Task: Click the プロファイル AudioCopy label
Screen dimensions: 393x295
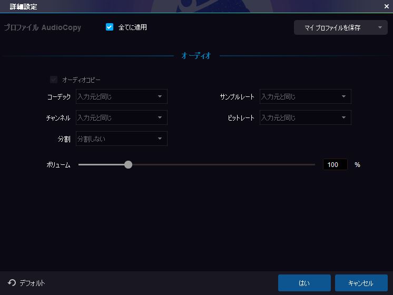Action: click(42, 27)
